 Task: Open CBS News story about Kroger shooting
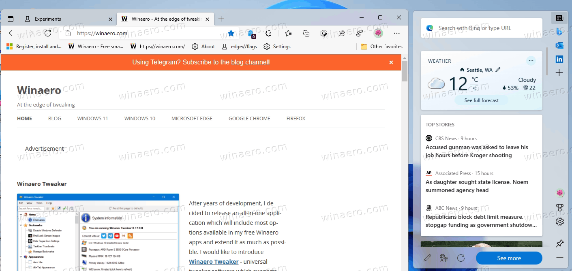(x=477, y=151)
